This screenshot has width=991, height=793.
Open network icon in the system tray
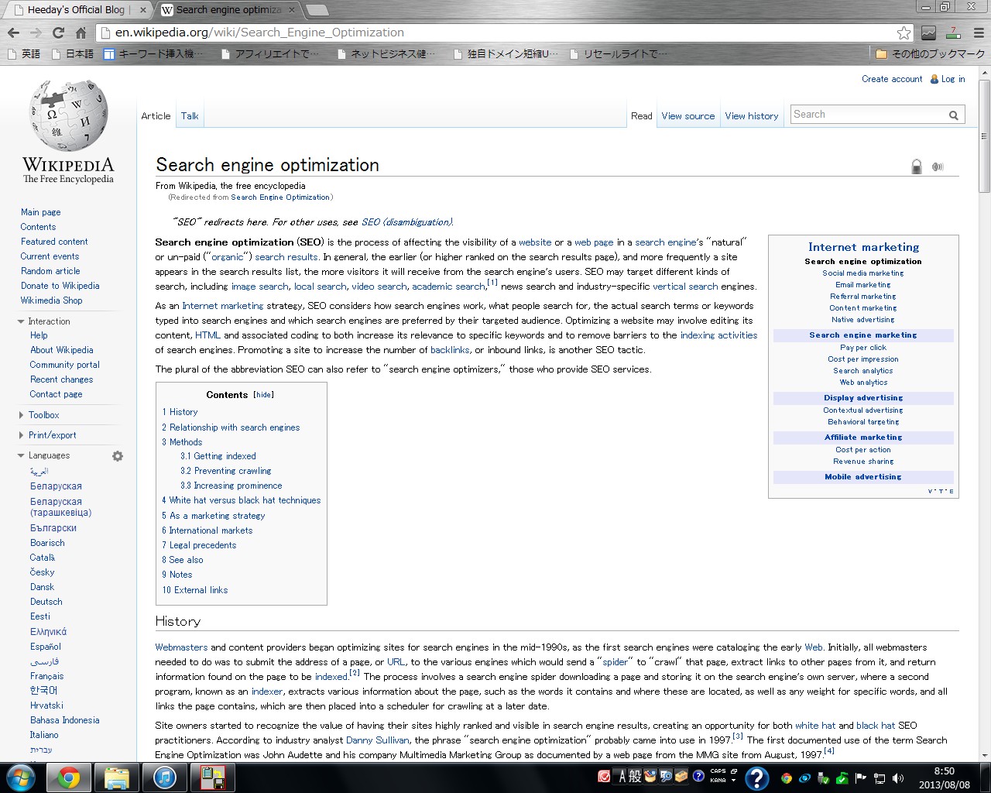coord(880,778)
